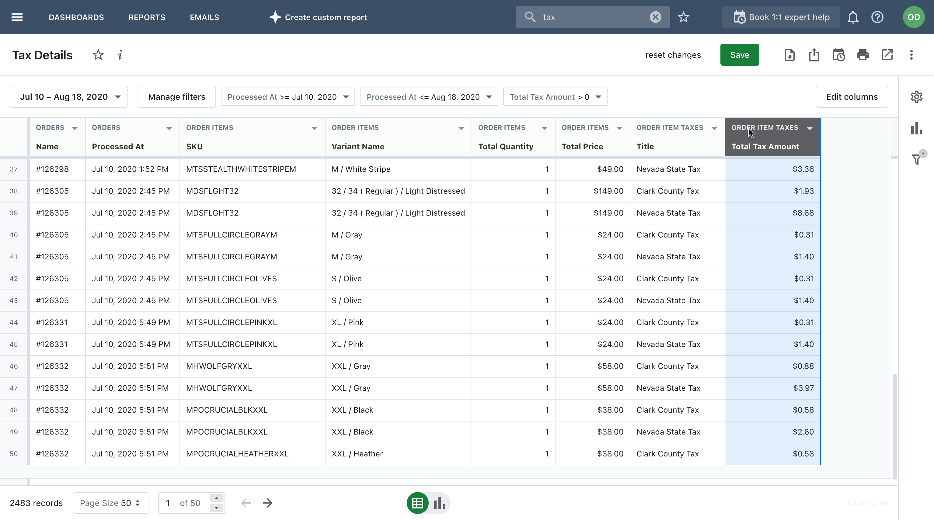
Task: Click the print report icon
Action: click(x=862, y=54)
